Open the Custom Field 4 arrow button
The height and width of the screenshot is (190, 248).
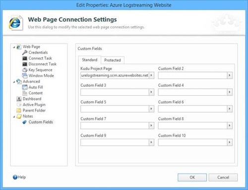[x=230, y=92]
